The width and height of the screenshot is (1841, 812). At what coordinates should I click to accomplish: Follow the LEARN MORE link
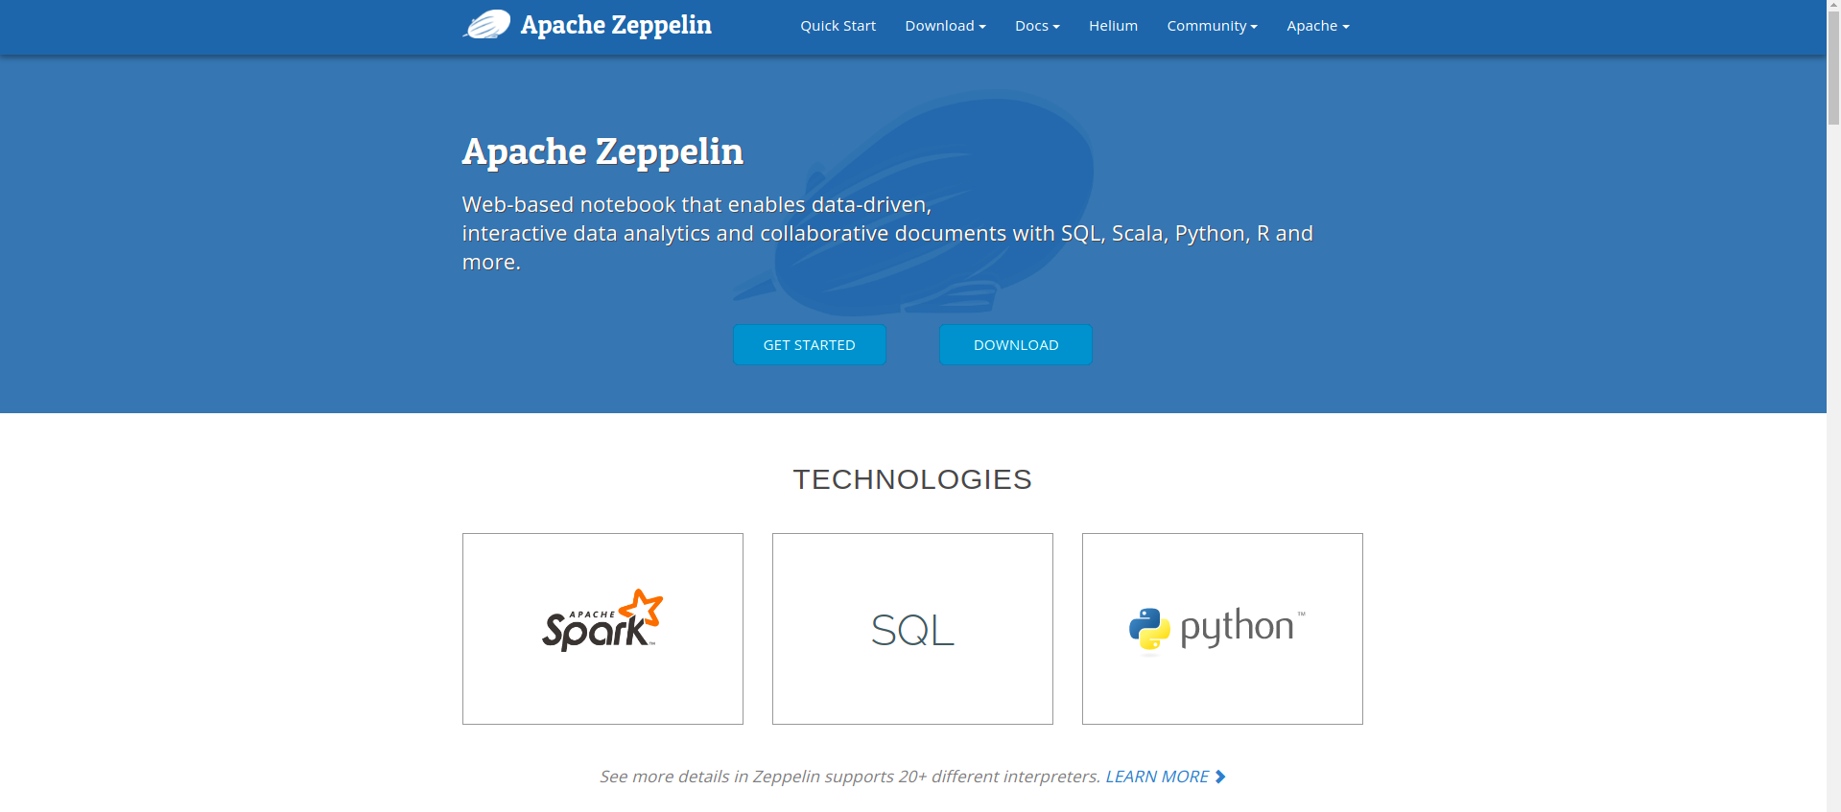click(1157, 777)
